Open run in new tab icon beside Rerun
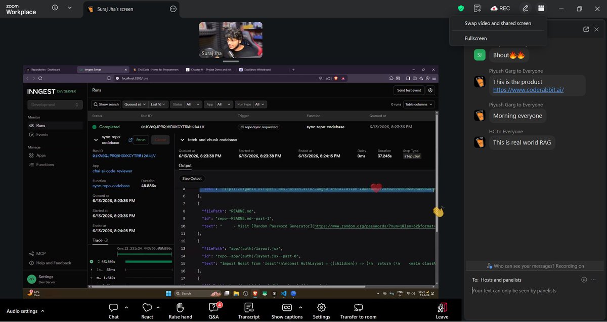The height and width of the screenshot is (322, 607). [131, 140]
